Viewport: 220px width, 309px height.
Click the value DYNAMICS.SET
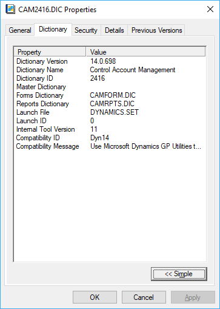pyautogui.click(x=115, y=112)
